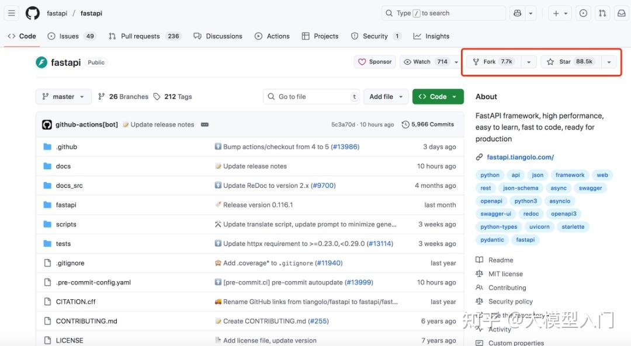
Task: Focus the Go to file field
Action: pos(311,96)
